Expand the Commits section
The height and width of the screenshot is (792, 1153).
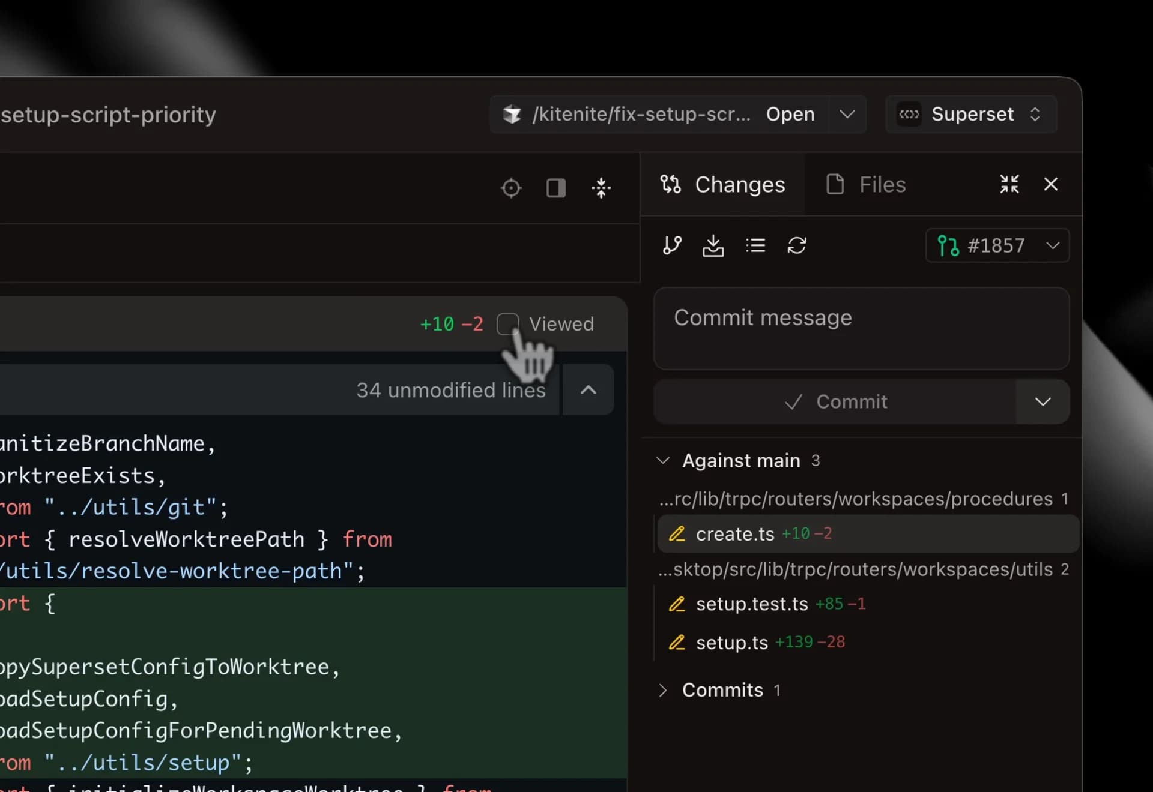(x=663, y=690)
